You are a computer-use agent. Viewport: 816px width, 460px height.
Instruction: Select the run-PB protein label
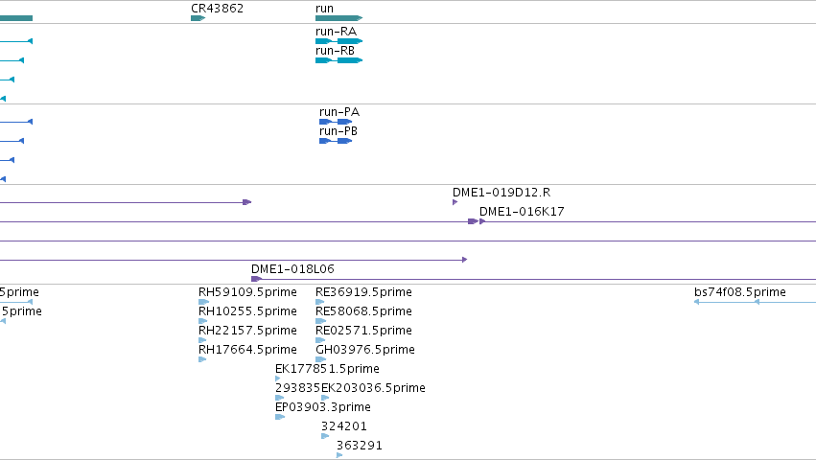coord(338,131)
